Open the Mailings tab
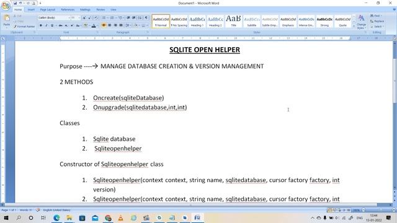This screenshot has height=223, width=397. (85, 10)
